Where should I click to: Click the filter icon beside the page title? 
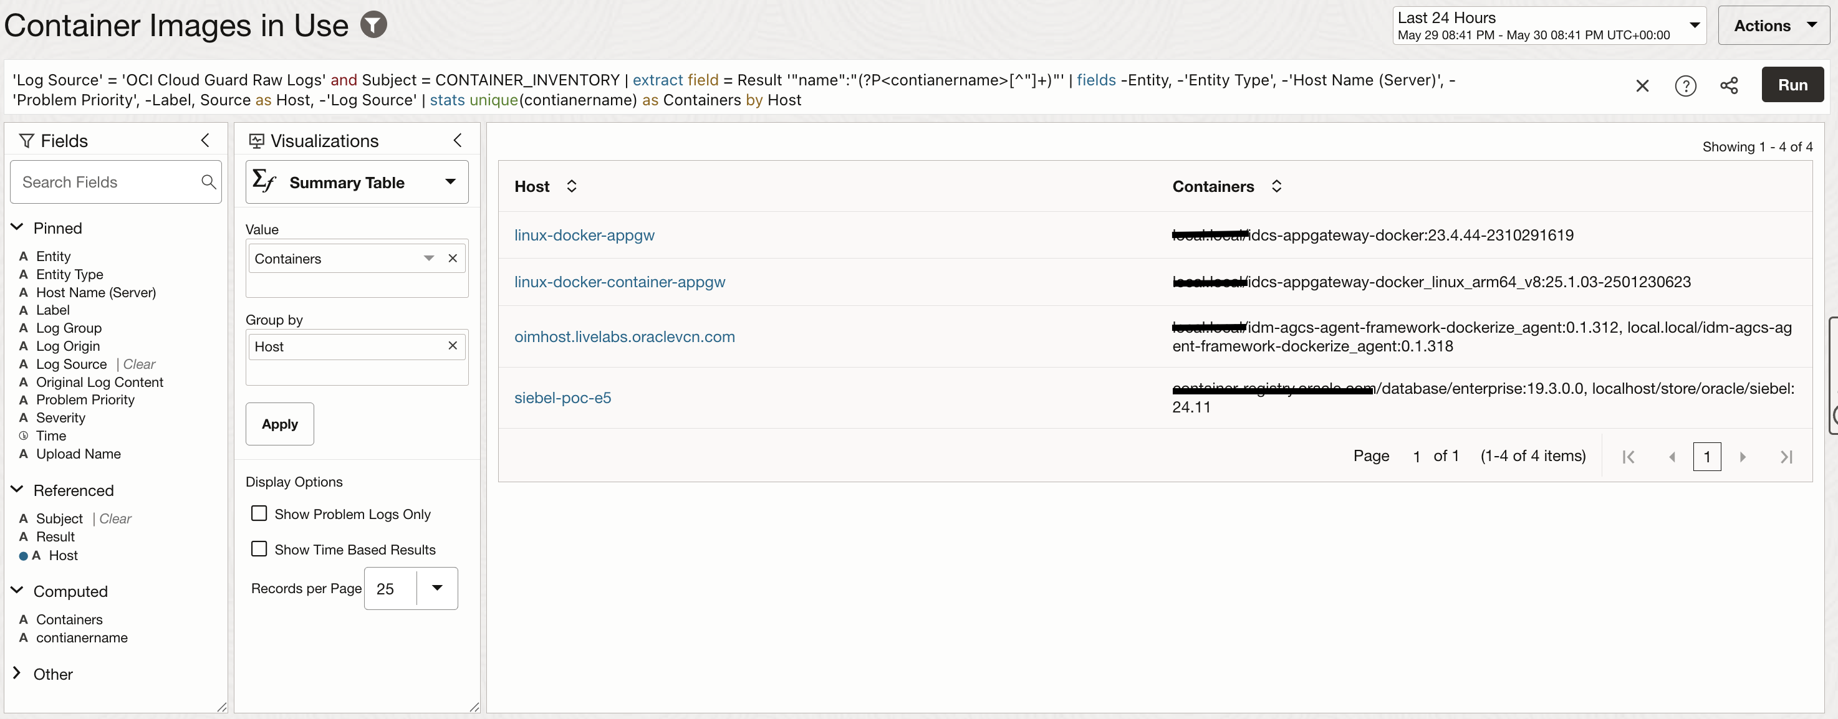[373, 25]
